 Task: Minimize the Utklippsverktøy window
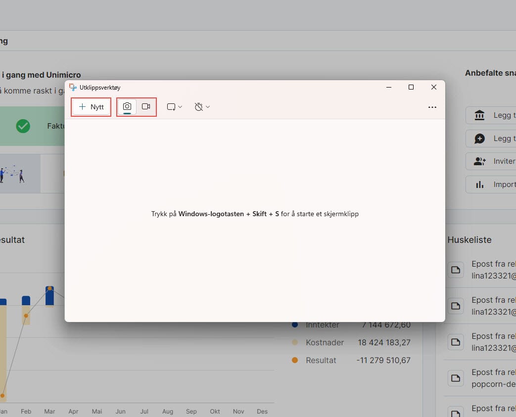pyautogui.click(x=388, y=87)
